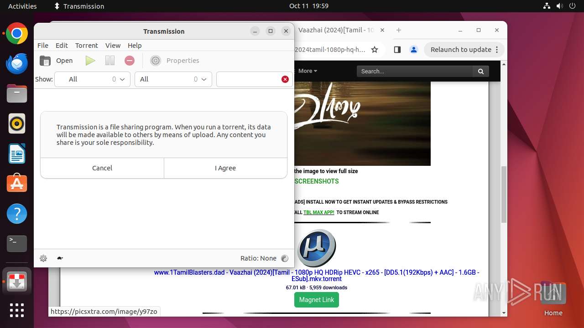Expand the first Show filter All dropdown

(x=93, y=79)
